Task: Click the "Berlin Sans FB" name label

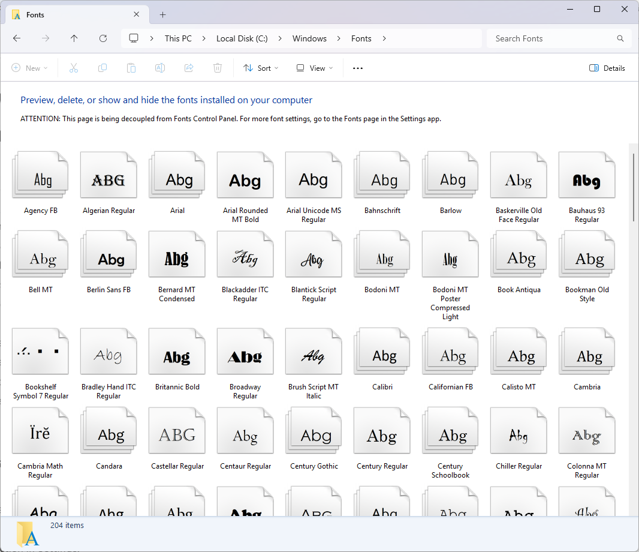Action: (x=109, y=290)
